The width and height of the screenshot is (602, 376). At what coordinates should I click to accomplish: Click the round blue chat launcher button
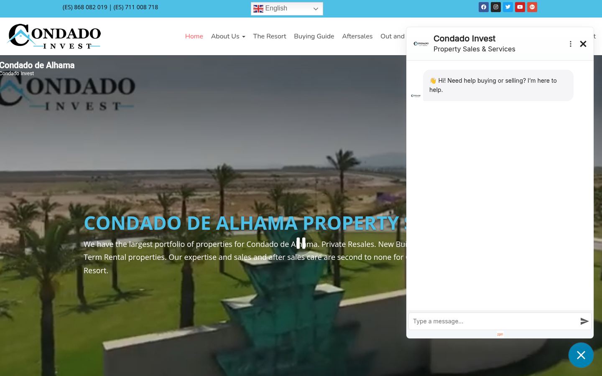click(581, 355)
